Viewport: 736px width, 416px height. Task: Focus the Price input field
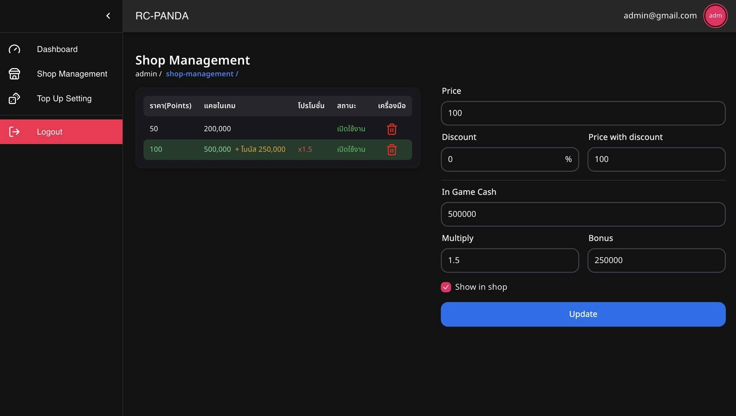[x=583, y=113]
